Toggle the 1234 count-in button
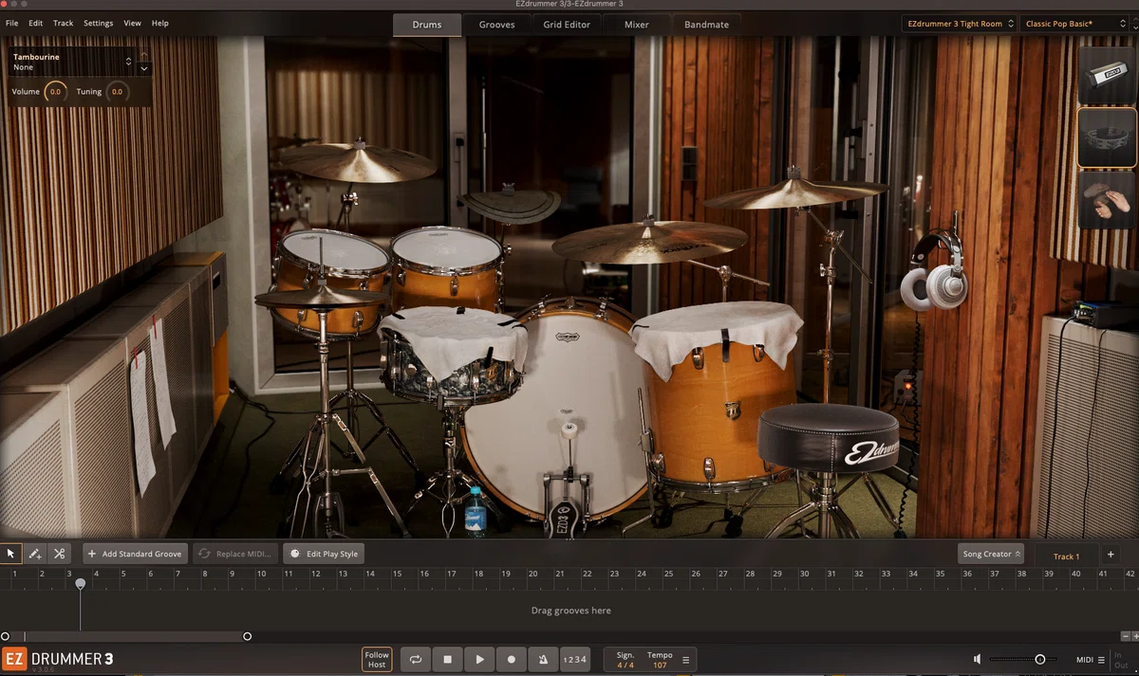 pos(574,659)
